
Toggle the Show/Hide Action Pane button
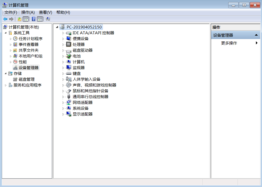(40, 19)
